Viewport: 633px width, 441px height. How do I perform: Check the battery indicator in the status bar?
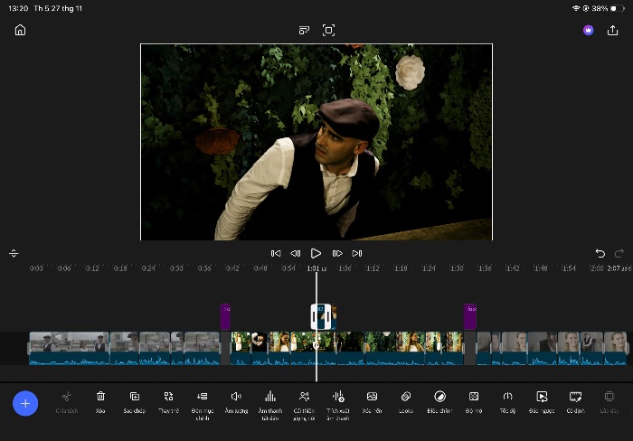pyautogui.click(x=618, y=8)
